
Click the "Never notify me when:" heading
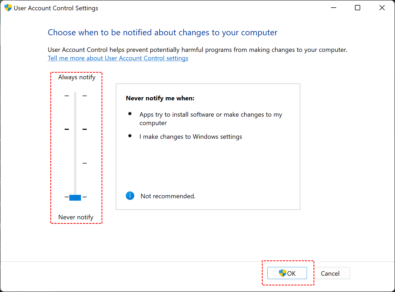tap(160, 98)
